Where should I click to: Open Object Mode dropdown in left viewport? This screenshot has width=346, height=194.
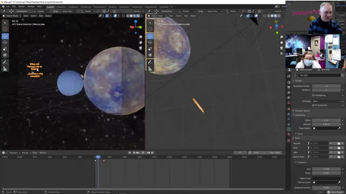[x=12, y=16]
